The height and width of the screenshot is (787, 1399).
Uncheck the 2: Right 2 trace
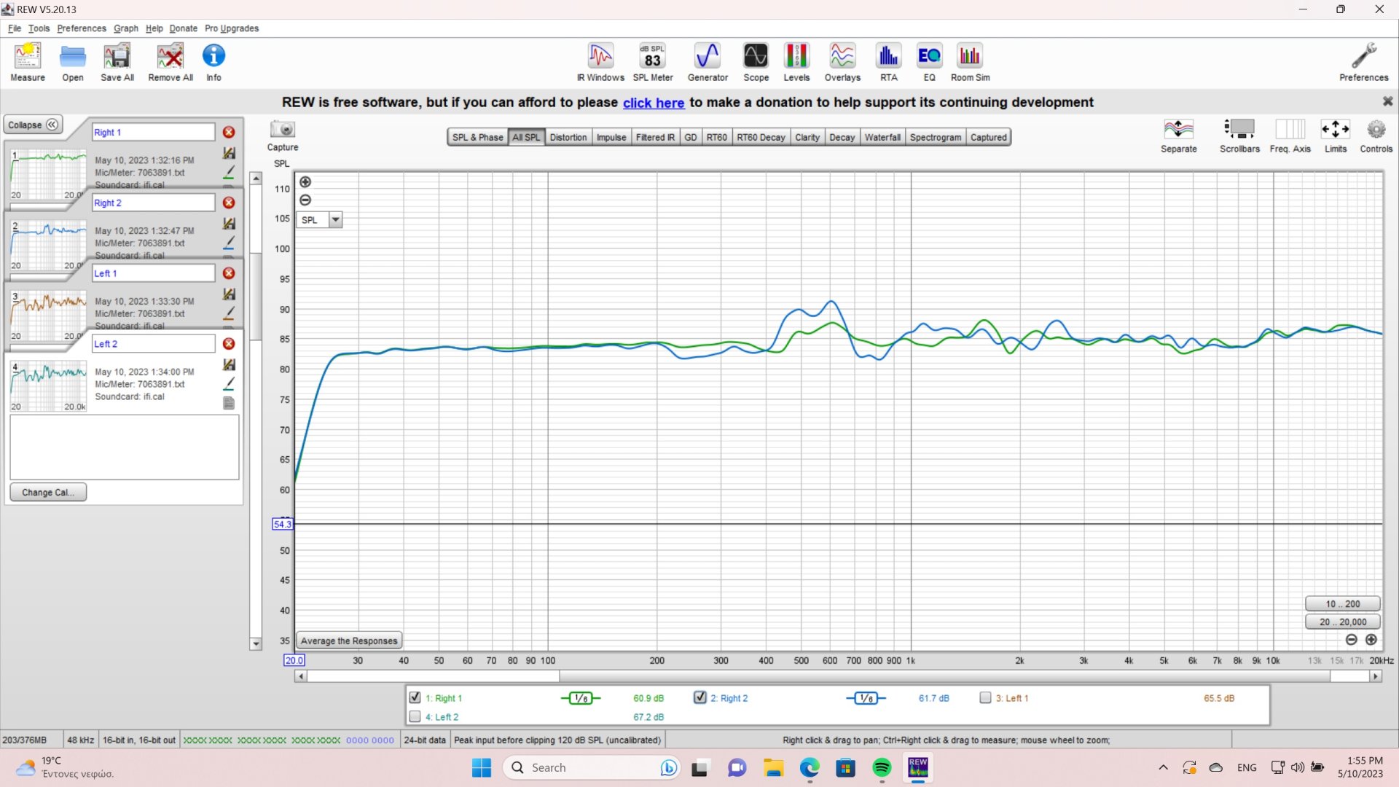point(700,697)
